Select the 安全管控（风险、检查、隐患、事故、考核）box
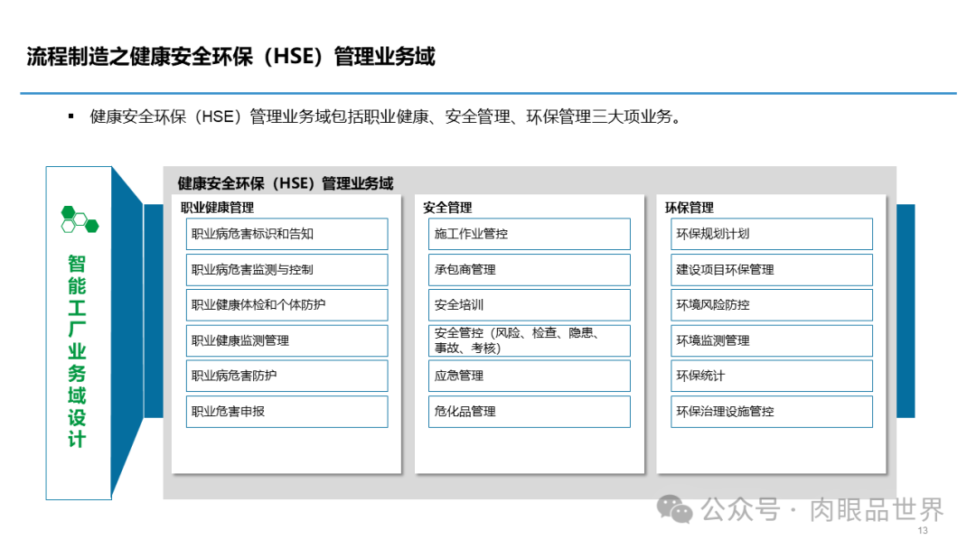This screenshot has height=549, width=976. (x=529, y=340)
